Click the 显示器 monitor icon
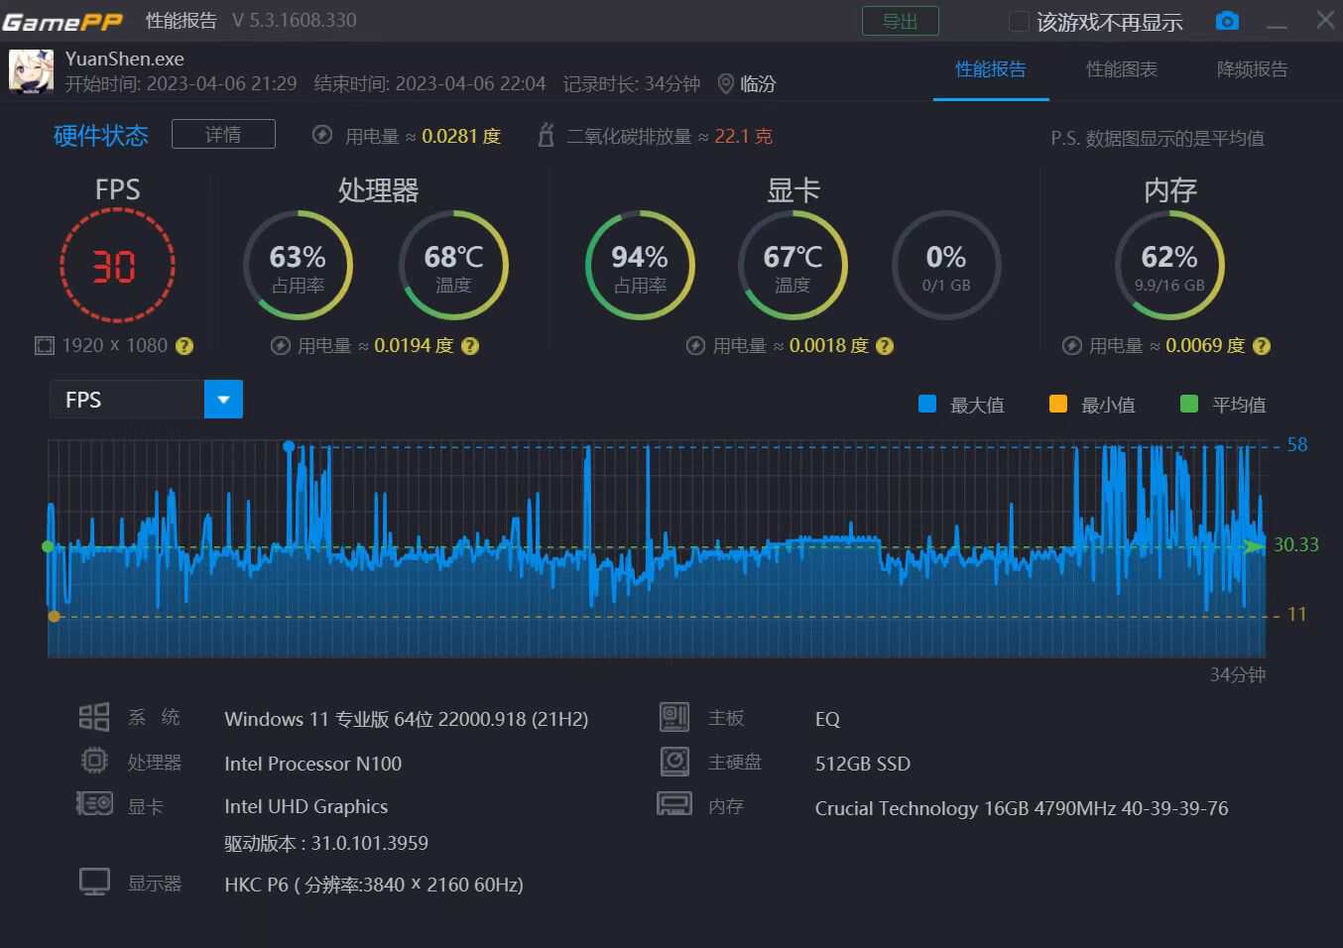1343x948 pixels. pos(94,881)
